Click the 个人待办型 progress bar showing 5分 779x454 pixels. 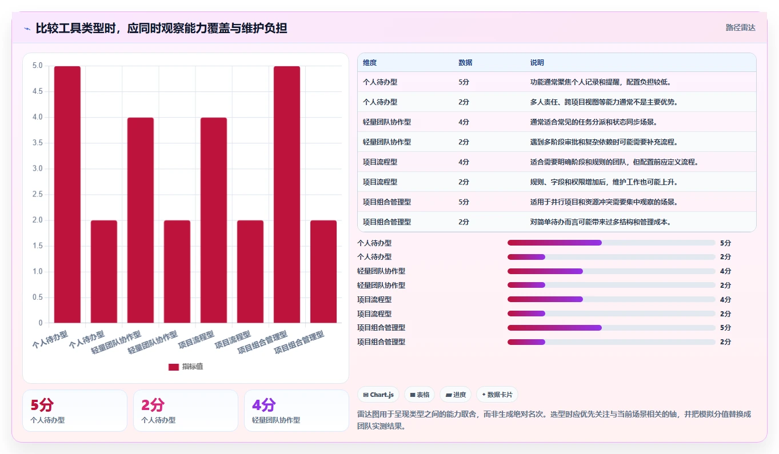point(611,243)
